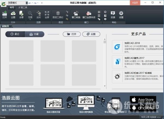Click the gear icon of 浩辰CAD机械
Viewport: 164px width, 119px height.
(117, 77)
